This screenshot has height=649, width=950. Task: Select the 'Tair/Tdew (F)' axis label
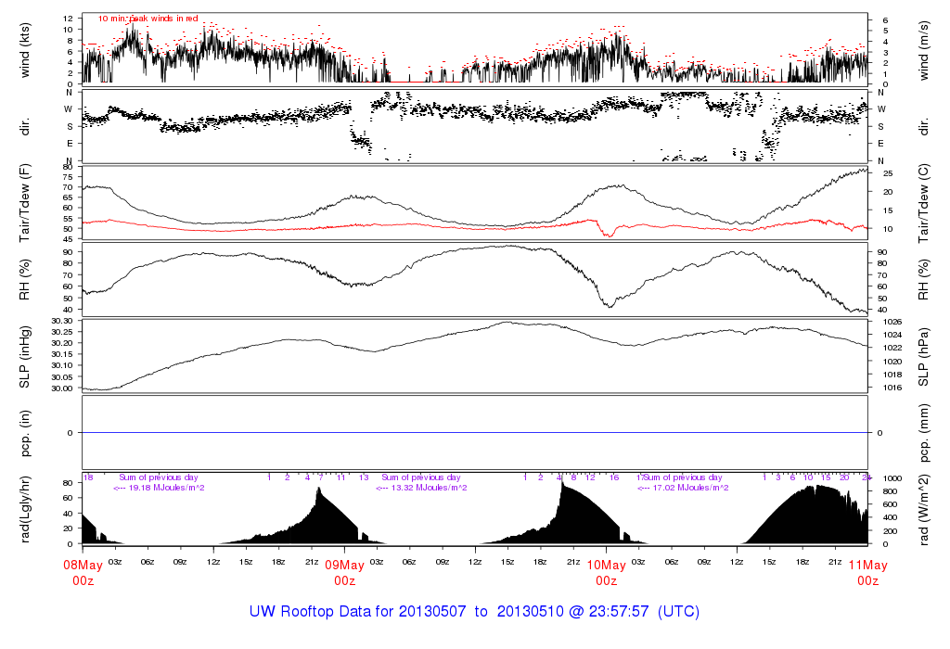(x=25, y=203)
